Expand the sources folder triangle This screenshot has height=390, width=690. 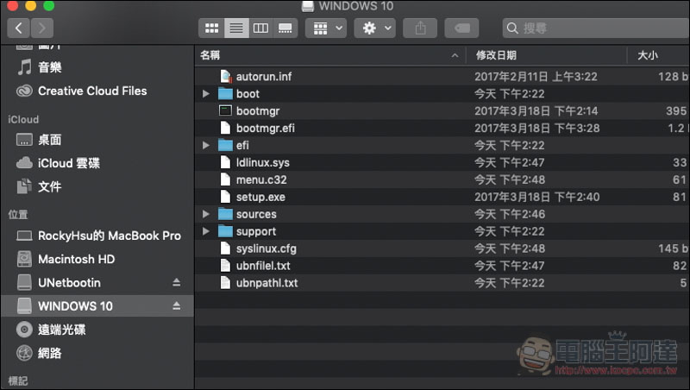(205, 214)
